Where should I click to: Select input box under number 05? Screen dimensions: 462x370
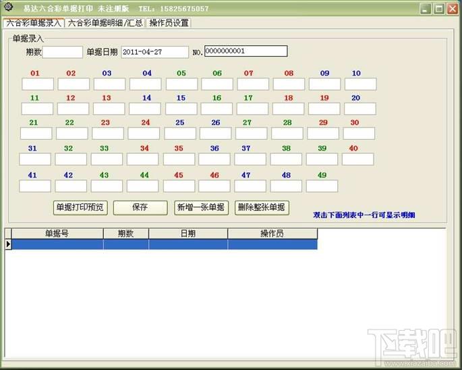click(x=181, y=84)
